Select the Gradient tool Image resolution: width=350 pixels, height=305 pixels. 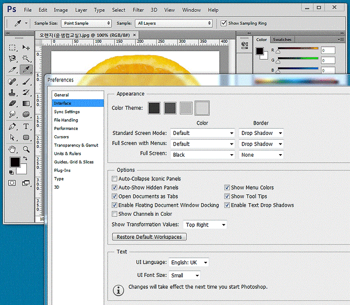[x=26, y=103]
